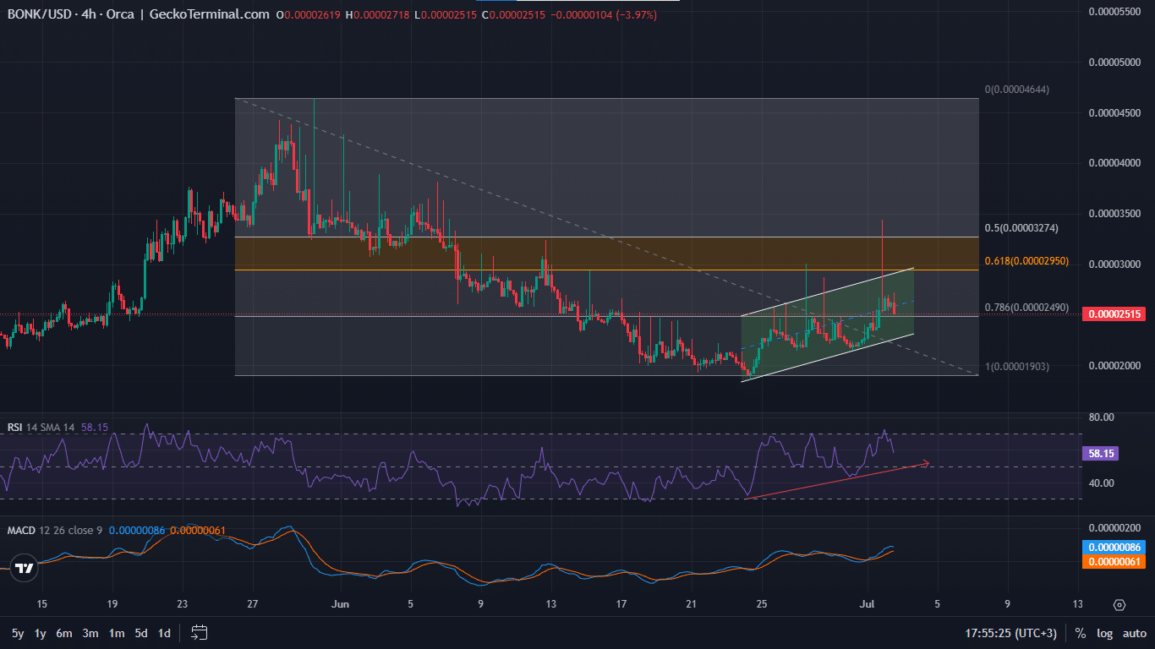Image resolution: width=1155 pixels, height=649 pixels.
Task: Click the MACD orange value tag 0.00000061
Action: (1114, 561)
